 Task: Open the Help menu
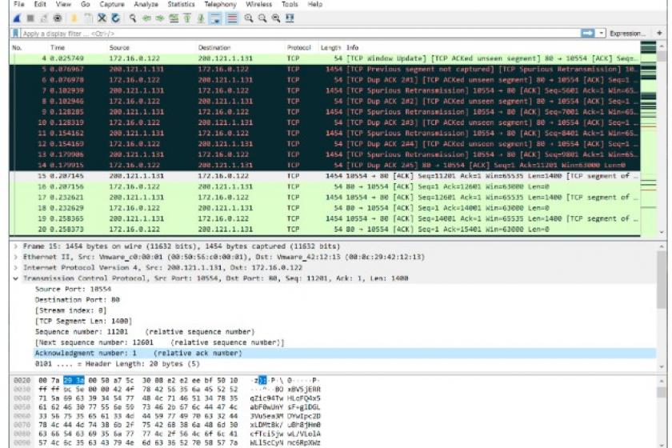click(315, 4)
